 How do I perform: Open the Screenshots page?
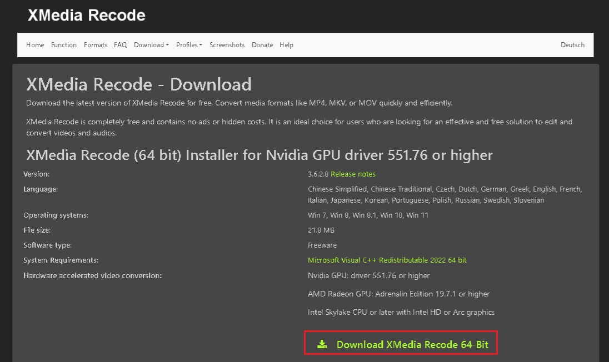[x=227, y=44]
